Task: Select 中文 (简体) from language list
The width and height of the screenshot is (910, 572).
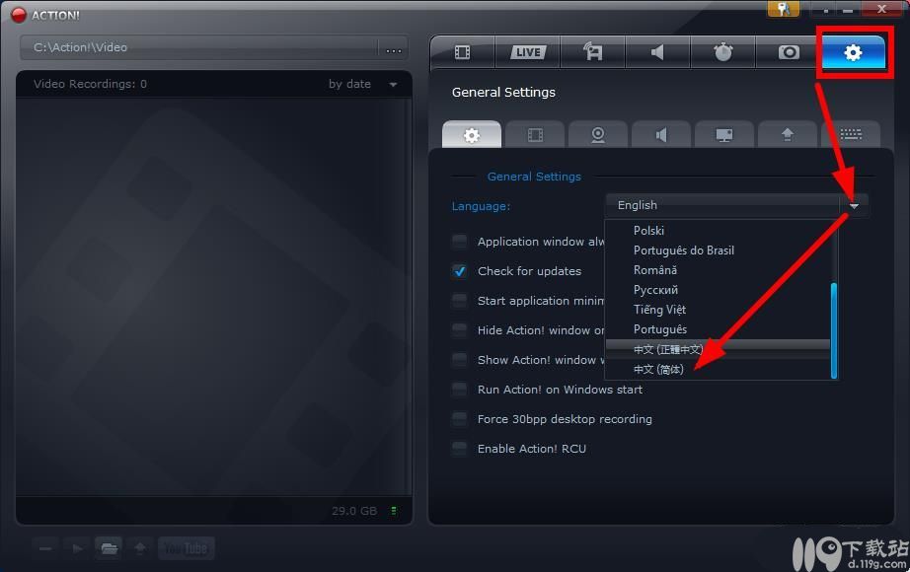Action: point(658,369)
